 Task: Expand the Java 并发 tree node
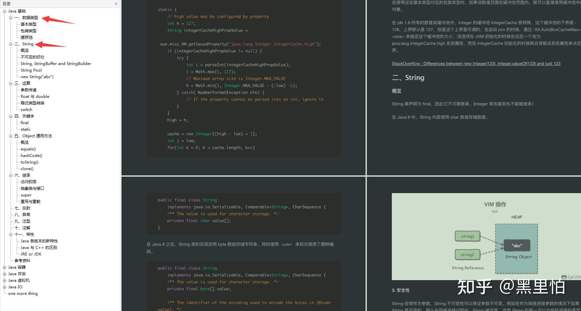pyautogui.click(x=5, y=274)
